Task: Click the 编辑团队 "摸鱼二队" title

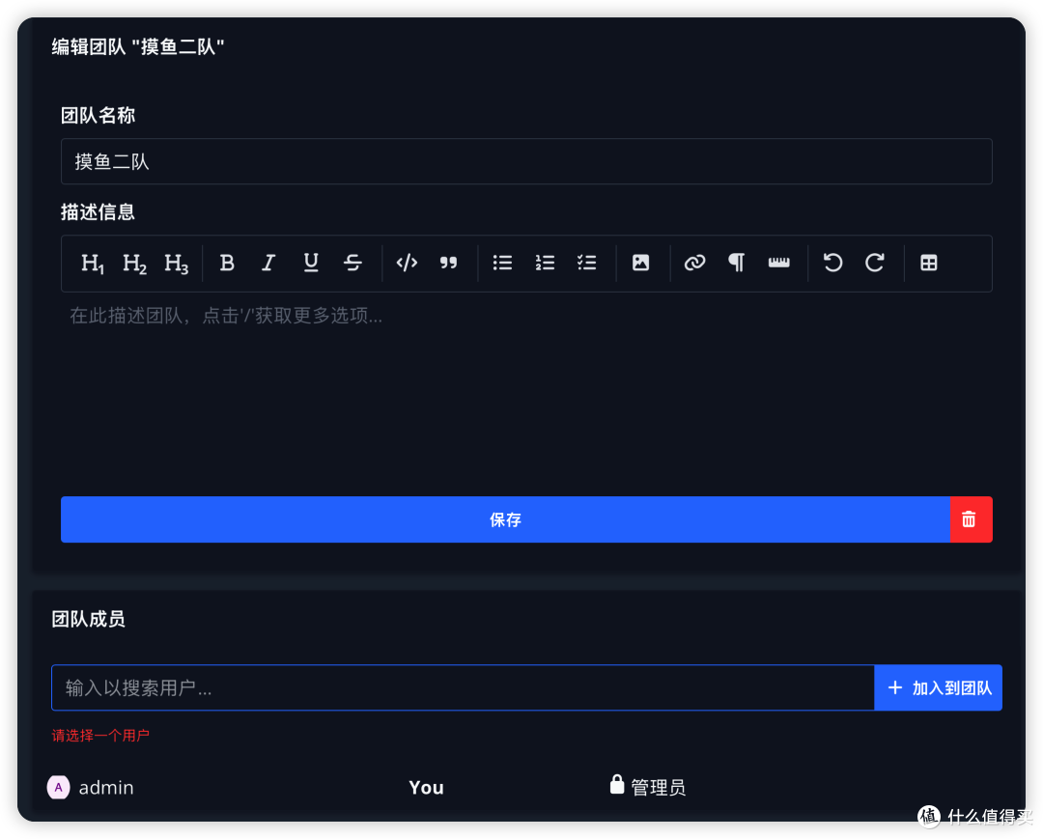Action: click(138, 46)
